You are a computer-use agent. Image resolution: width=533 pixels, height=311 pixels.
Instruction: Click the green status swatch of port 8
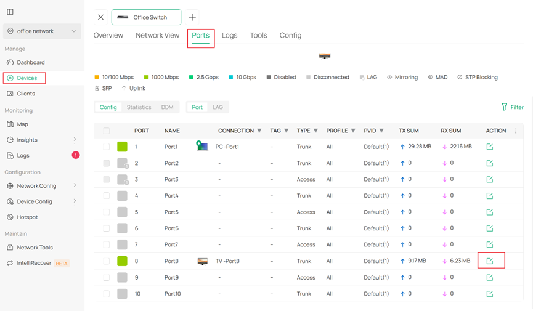122,261
